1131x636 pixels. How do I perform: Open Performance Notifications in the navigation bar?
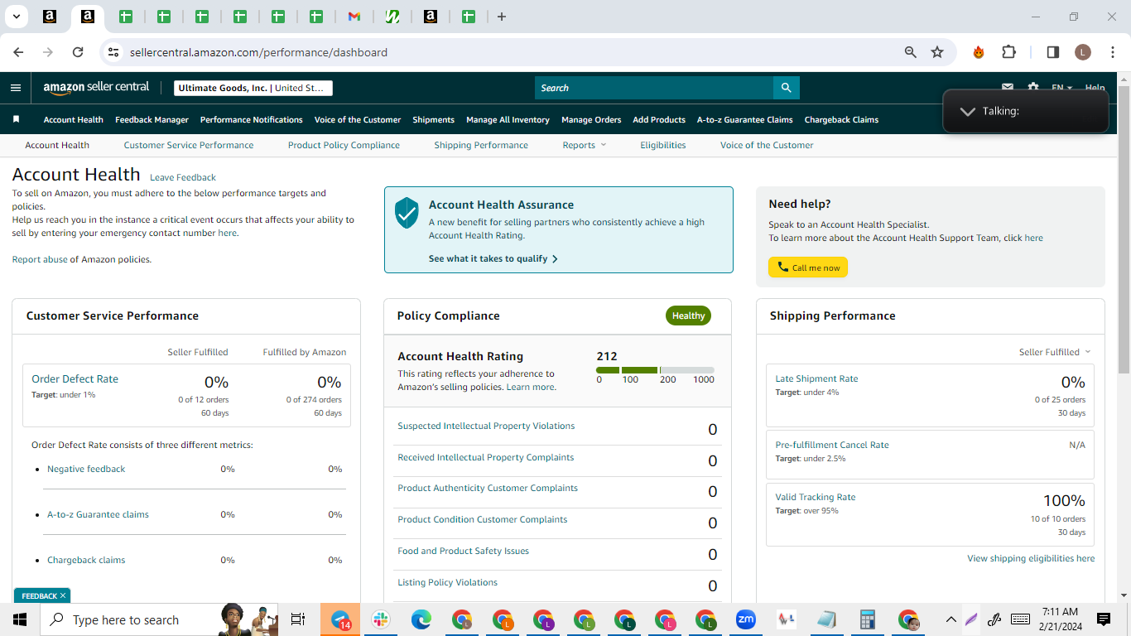pyautogui.click(x=252, y=119)
